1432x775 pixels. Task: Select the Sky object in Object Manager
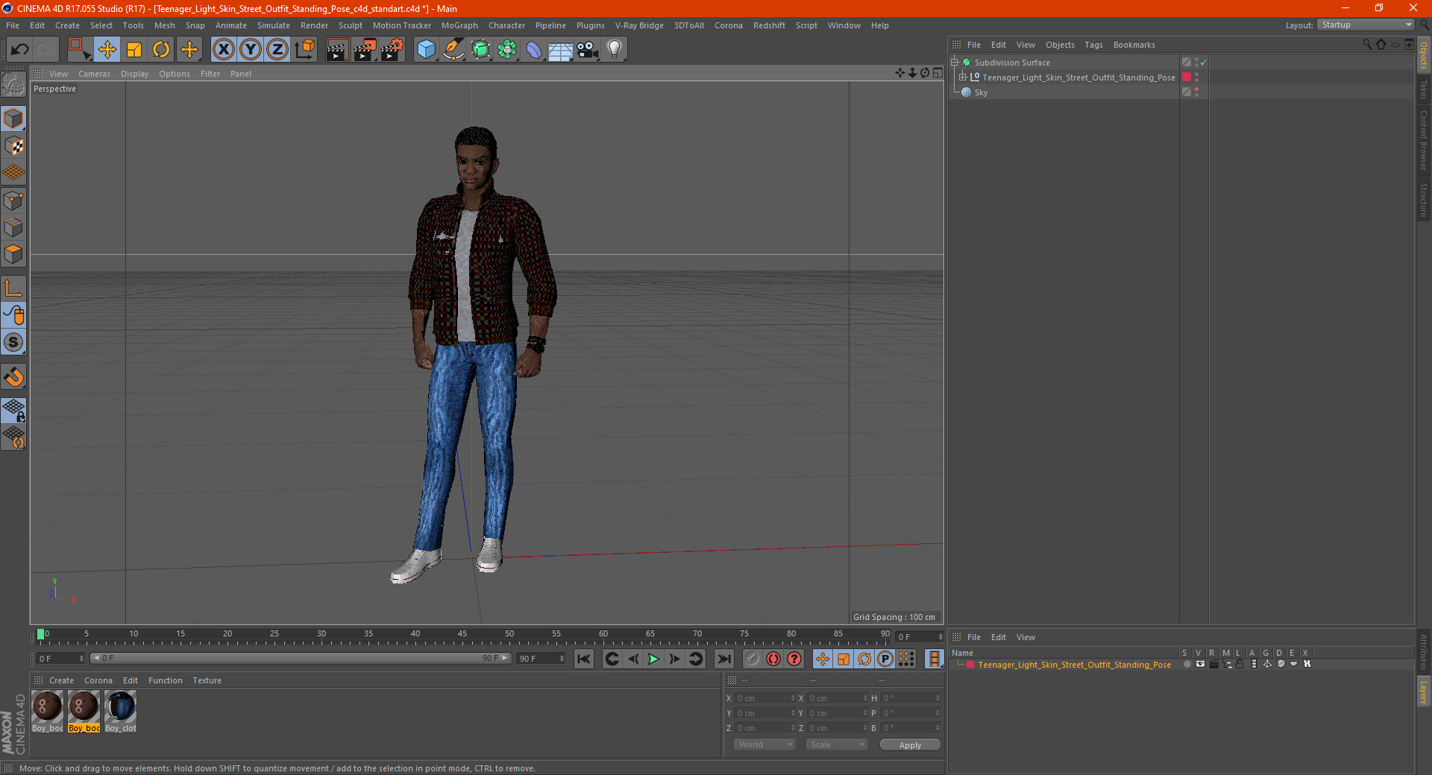981,92
